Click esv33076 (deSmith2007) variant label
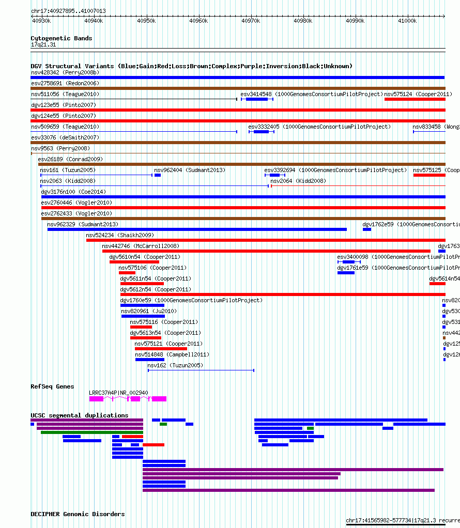 pyautogui.click(x=65, y=137)
